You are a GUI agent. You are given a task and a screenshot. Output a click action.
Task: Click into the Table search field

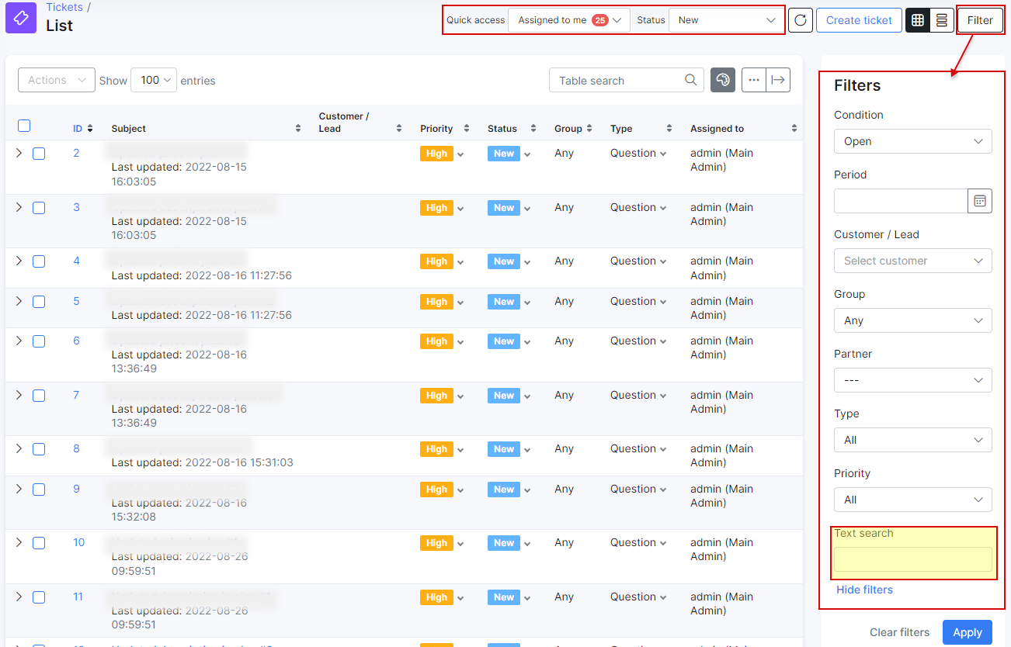617,80
